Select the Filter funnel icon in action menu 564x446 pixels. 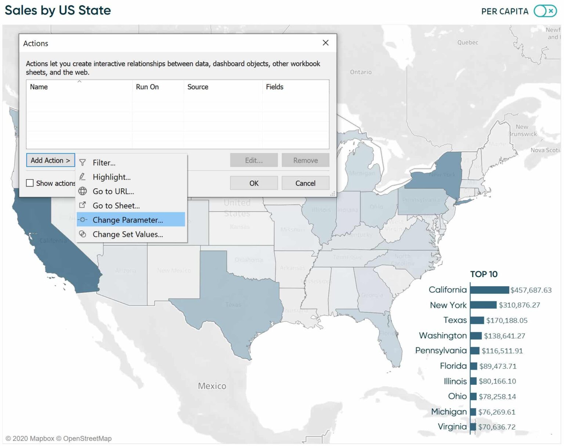[82, 163]
